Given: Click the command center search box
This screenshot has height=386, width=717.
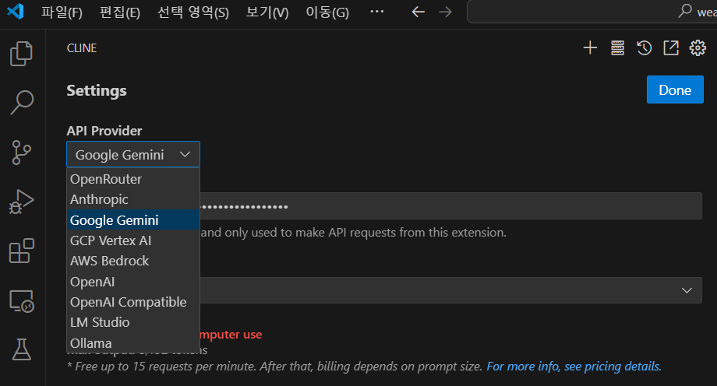Looking at the screenshot, I should click(592, 12).
